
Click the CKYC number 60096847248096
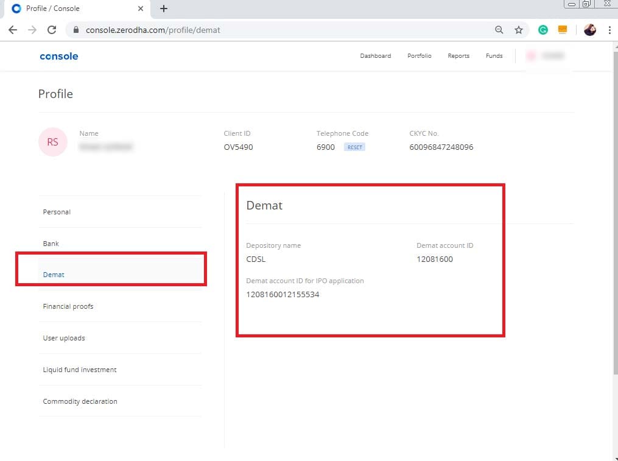pyautogui.click(x=441, y=147)
